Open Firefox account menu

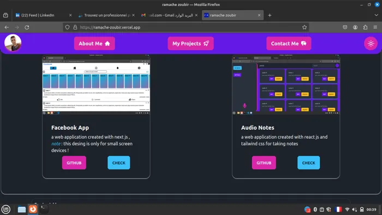coord(355,27)
